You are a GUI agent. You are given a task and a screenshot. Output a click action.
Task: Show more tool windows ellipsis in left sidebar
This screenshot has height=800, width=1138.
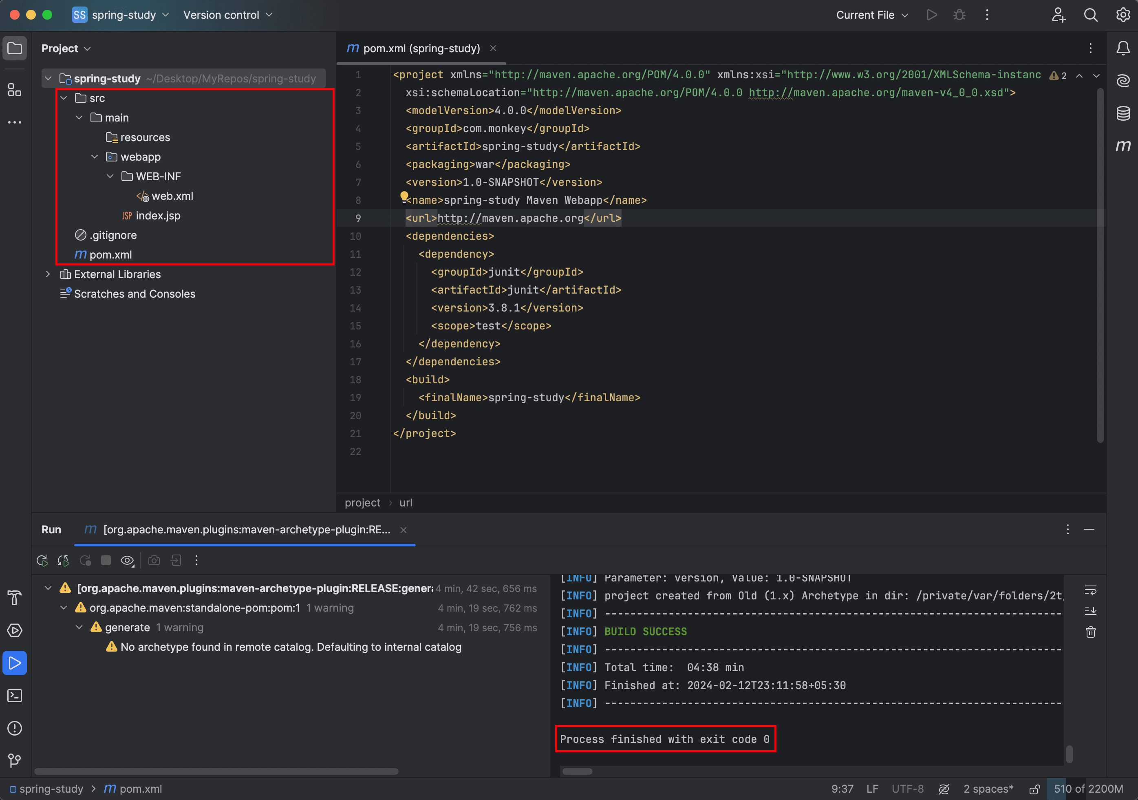pos(15,122)
